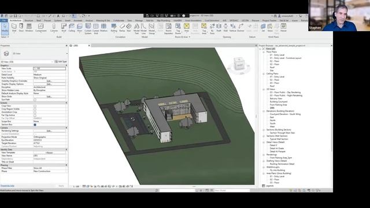Open the East elevation view

pyautogui.click(x=272, y=117)
